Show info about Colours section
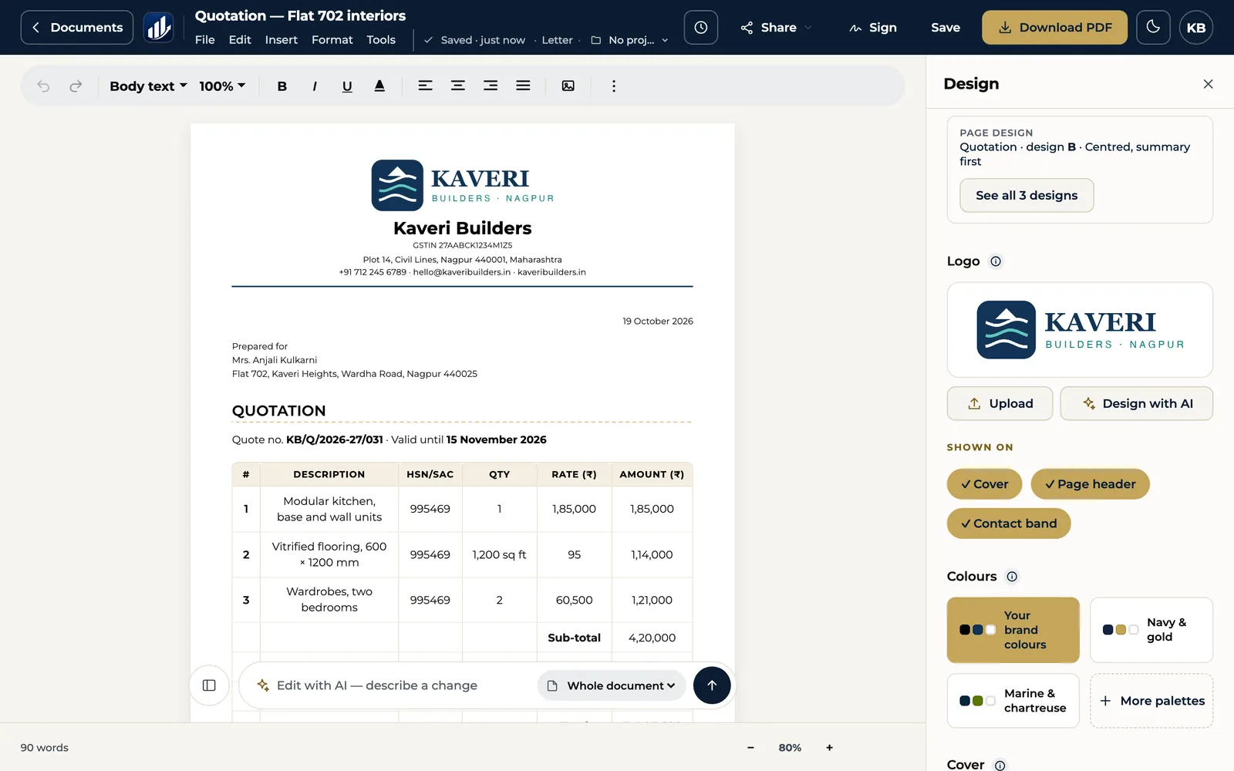 [x=1012, y=577]
